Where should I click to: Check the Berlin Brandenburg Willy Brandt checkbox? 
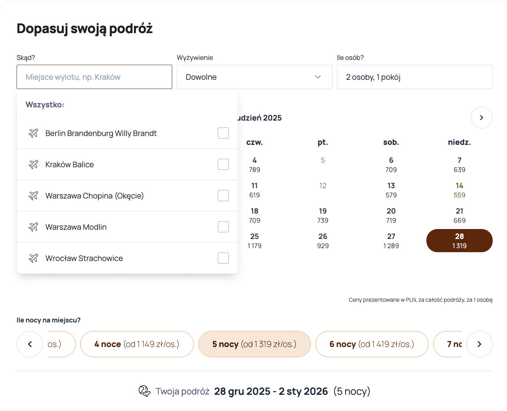point(223,133)
